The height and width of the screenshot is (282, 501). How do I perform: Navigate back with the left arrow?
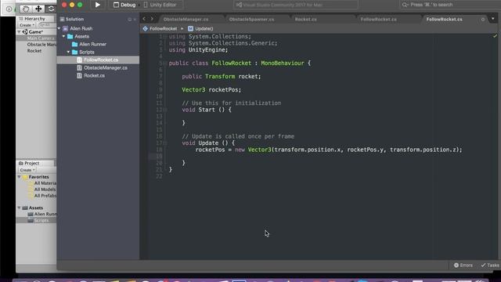(144, 19)
